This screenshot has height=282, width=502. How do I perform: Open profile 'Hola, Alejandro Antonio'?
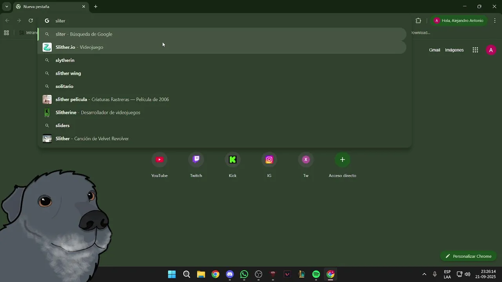(459, 21)
